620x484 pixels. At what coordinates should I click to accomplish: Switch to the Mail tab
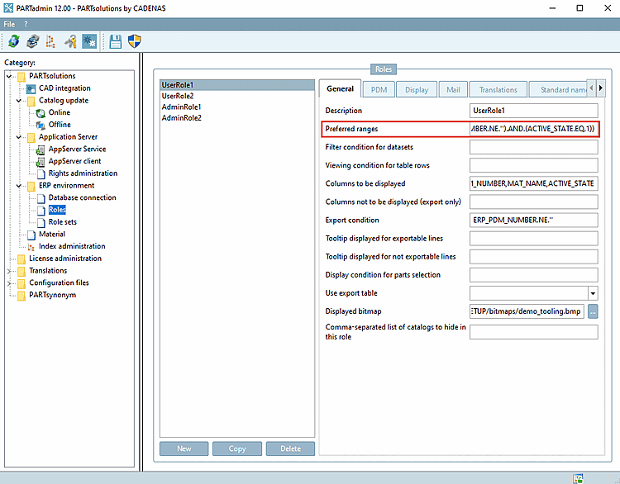[x=453, y=90]
